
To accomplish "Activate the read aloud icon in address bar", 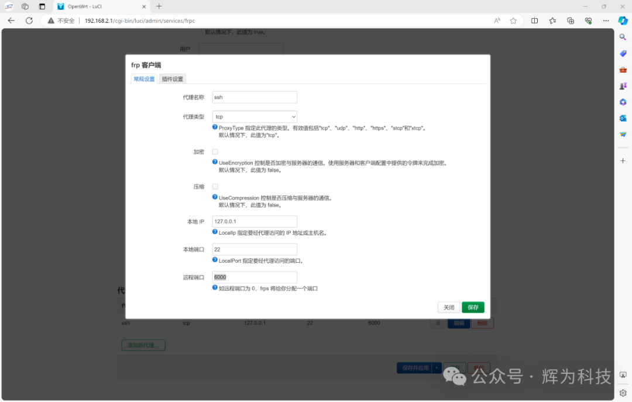I will click(x=496, y=20).
